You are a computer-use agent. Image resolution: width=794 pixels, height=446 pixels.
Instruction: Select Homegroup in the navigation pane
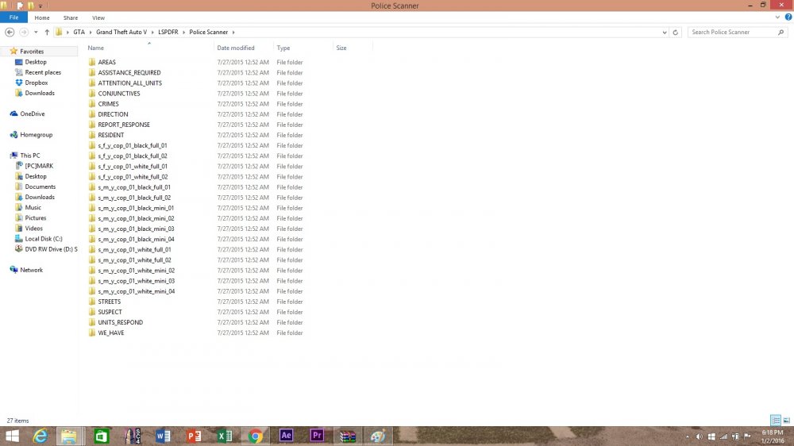[x=36, y=135]
